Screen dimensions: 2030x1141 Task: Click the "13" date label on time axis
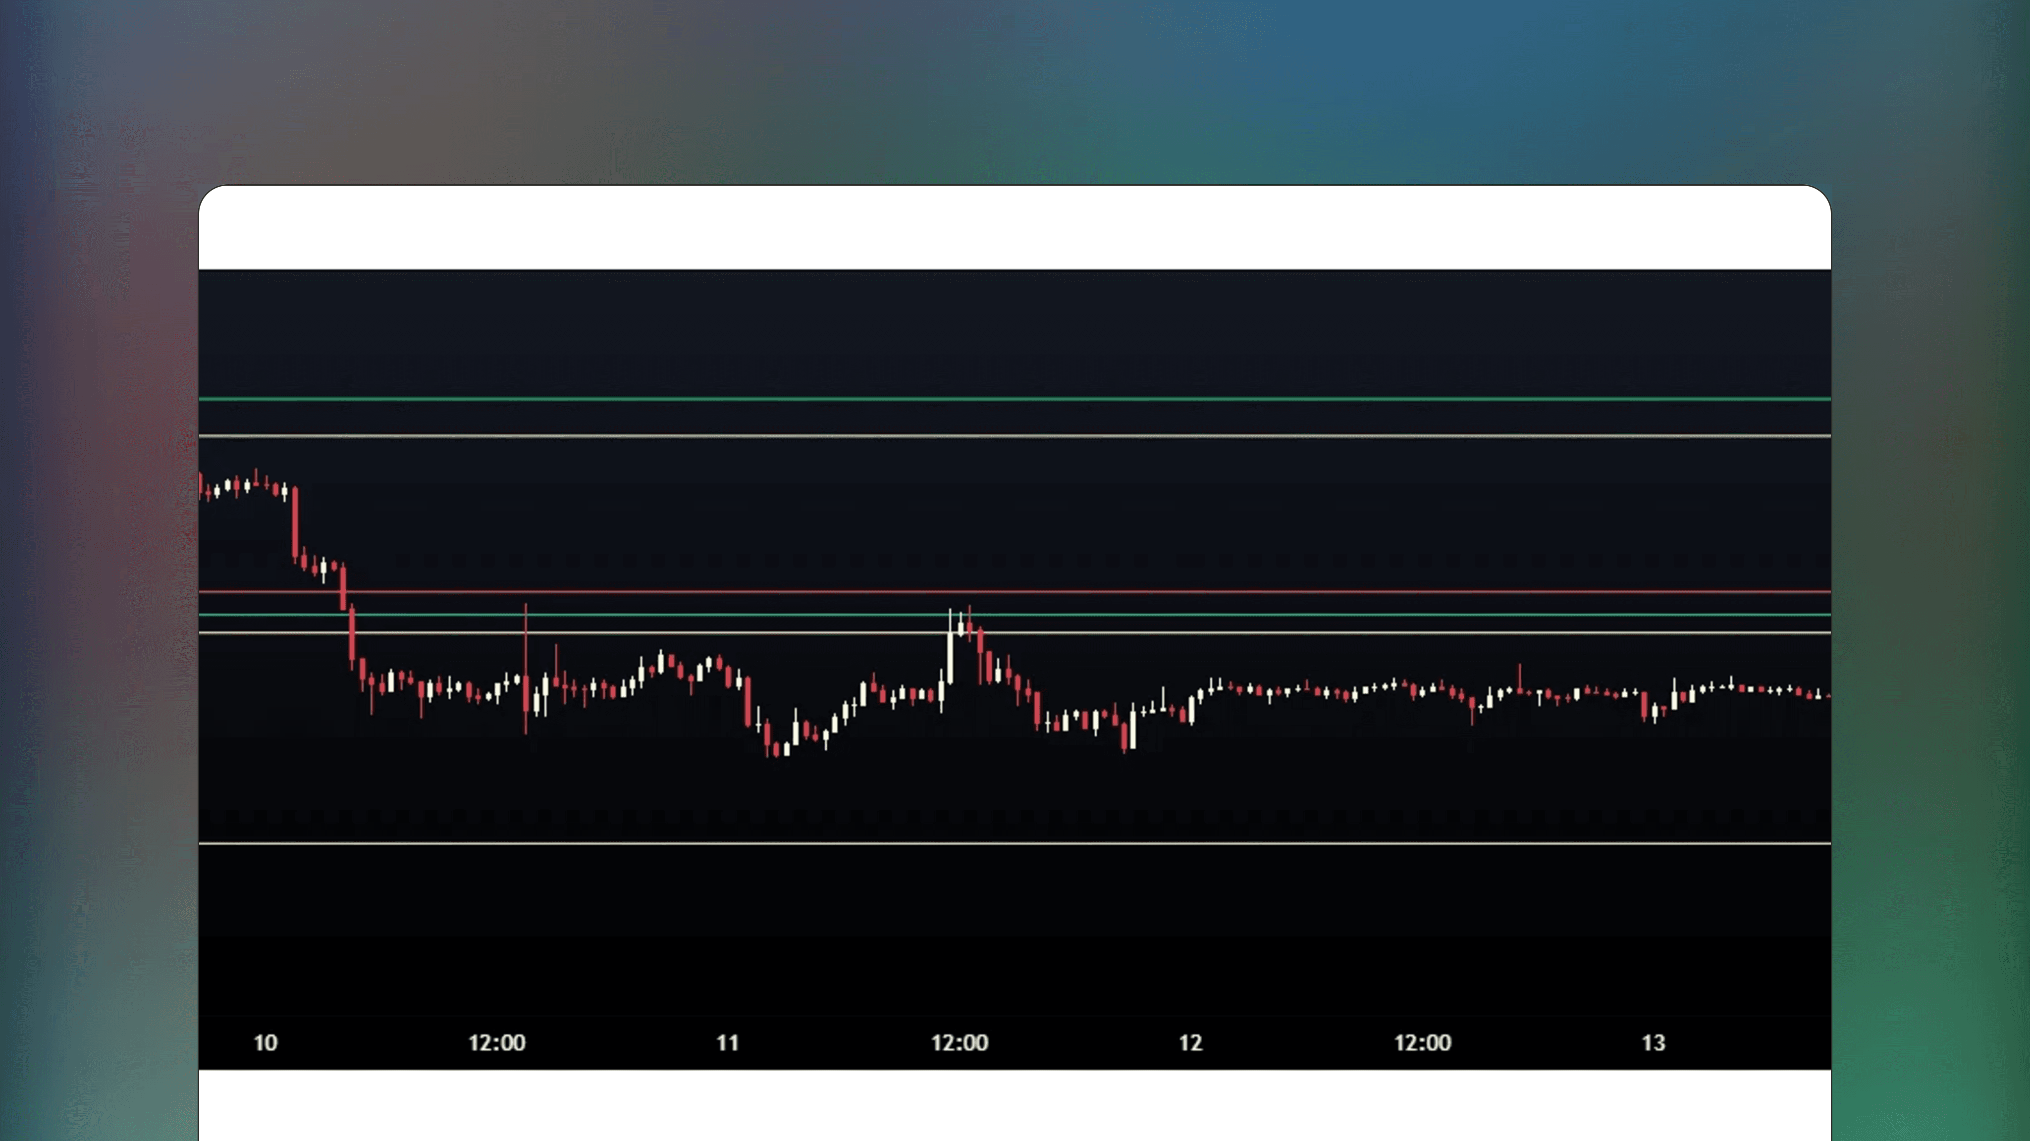tap(1654, 1042)
